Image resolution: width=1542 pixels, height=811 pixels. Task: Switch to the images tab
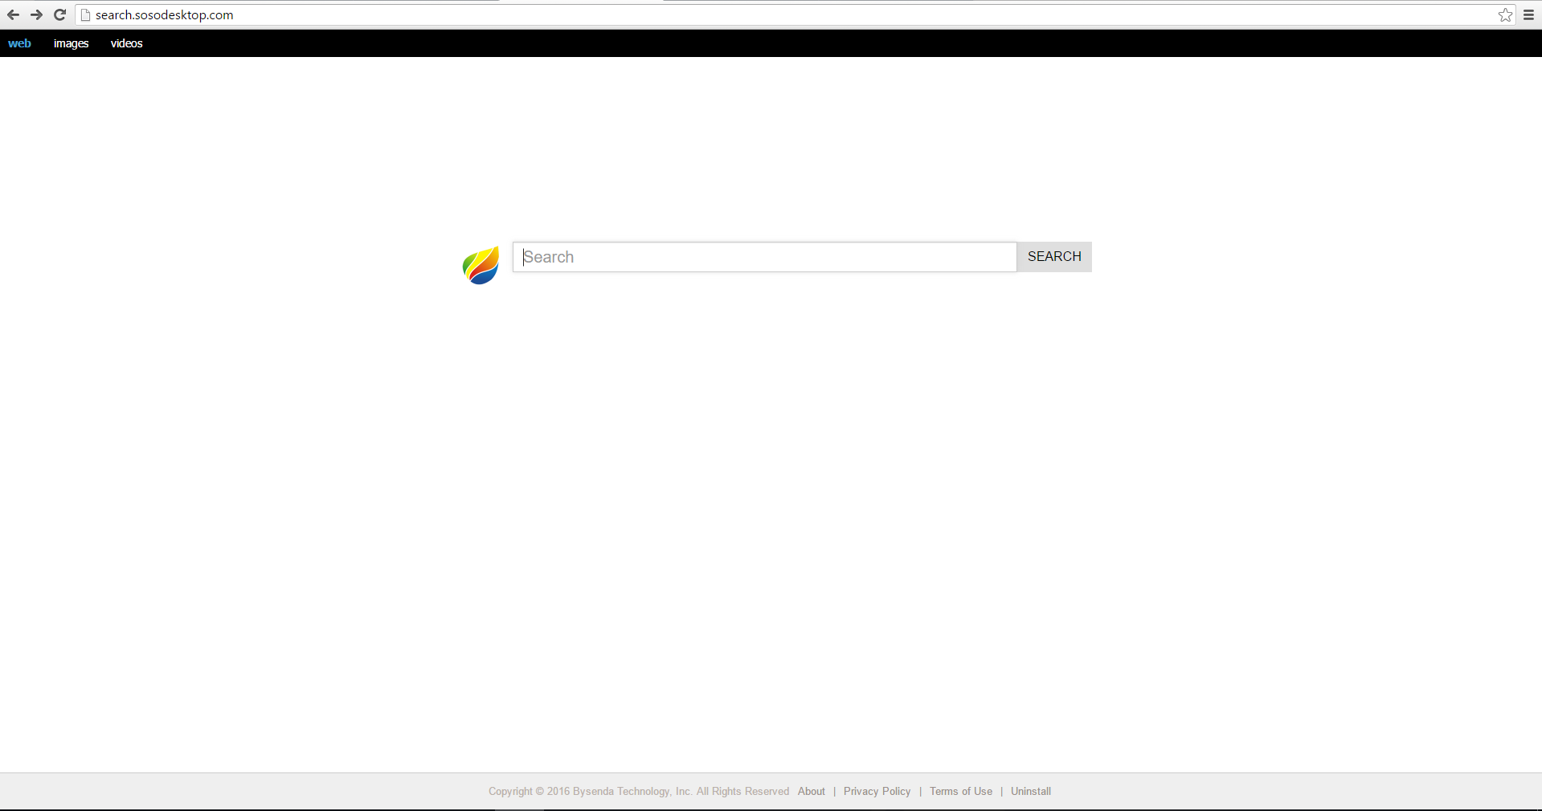71,43
